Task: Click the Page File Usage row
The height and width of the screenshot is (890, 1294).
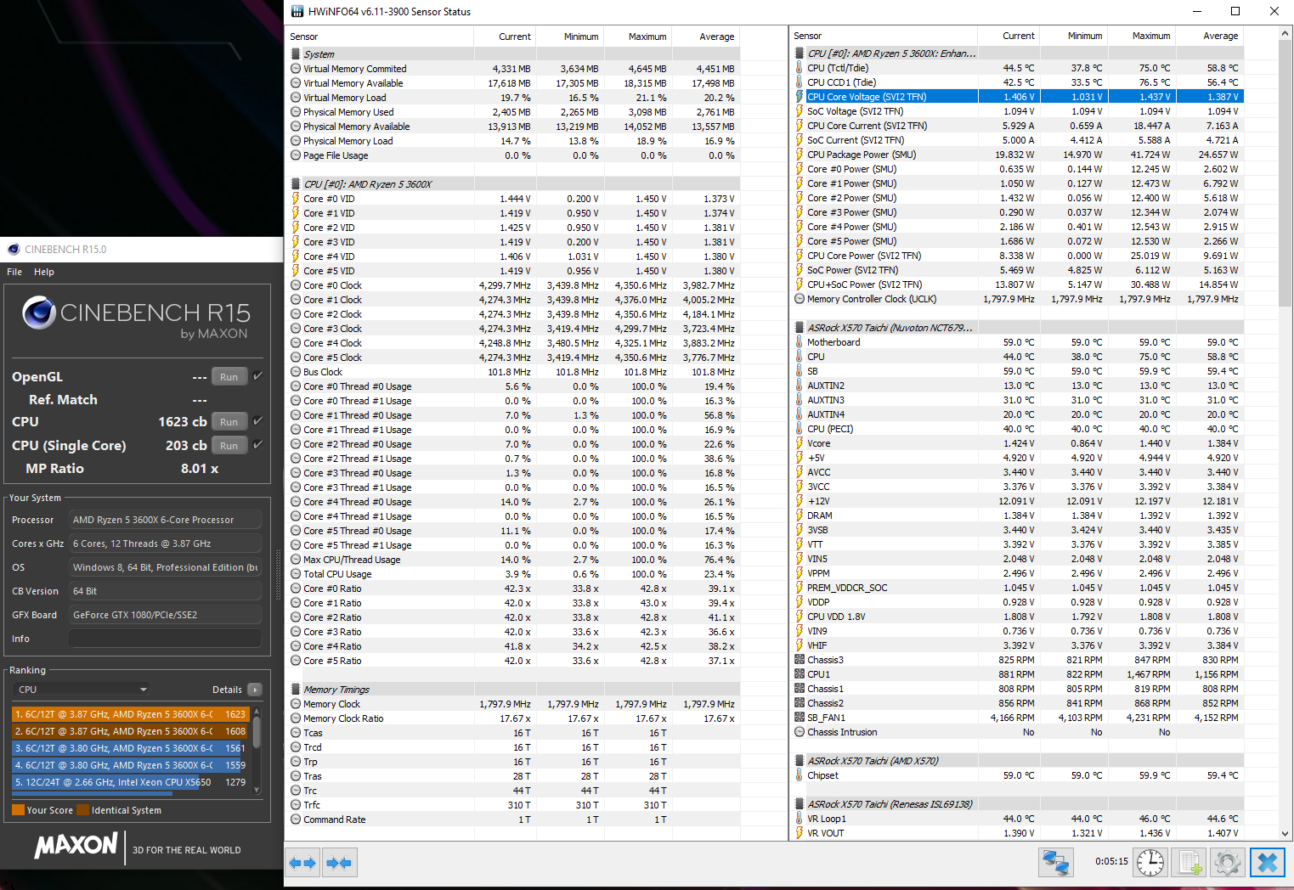Action: click(x=515, y=155)
